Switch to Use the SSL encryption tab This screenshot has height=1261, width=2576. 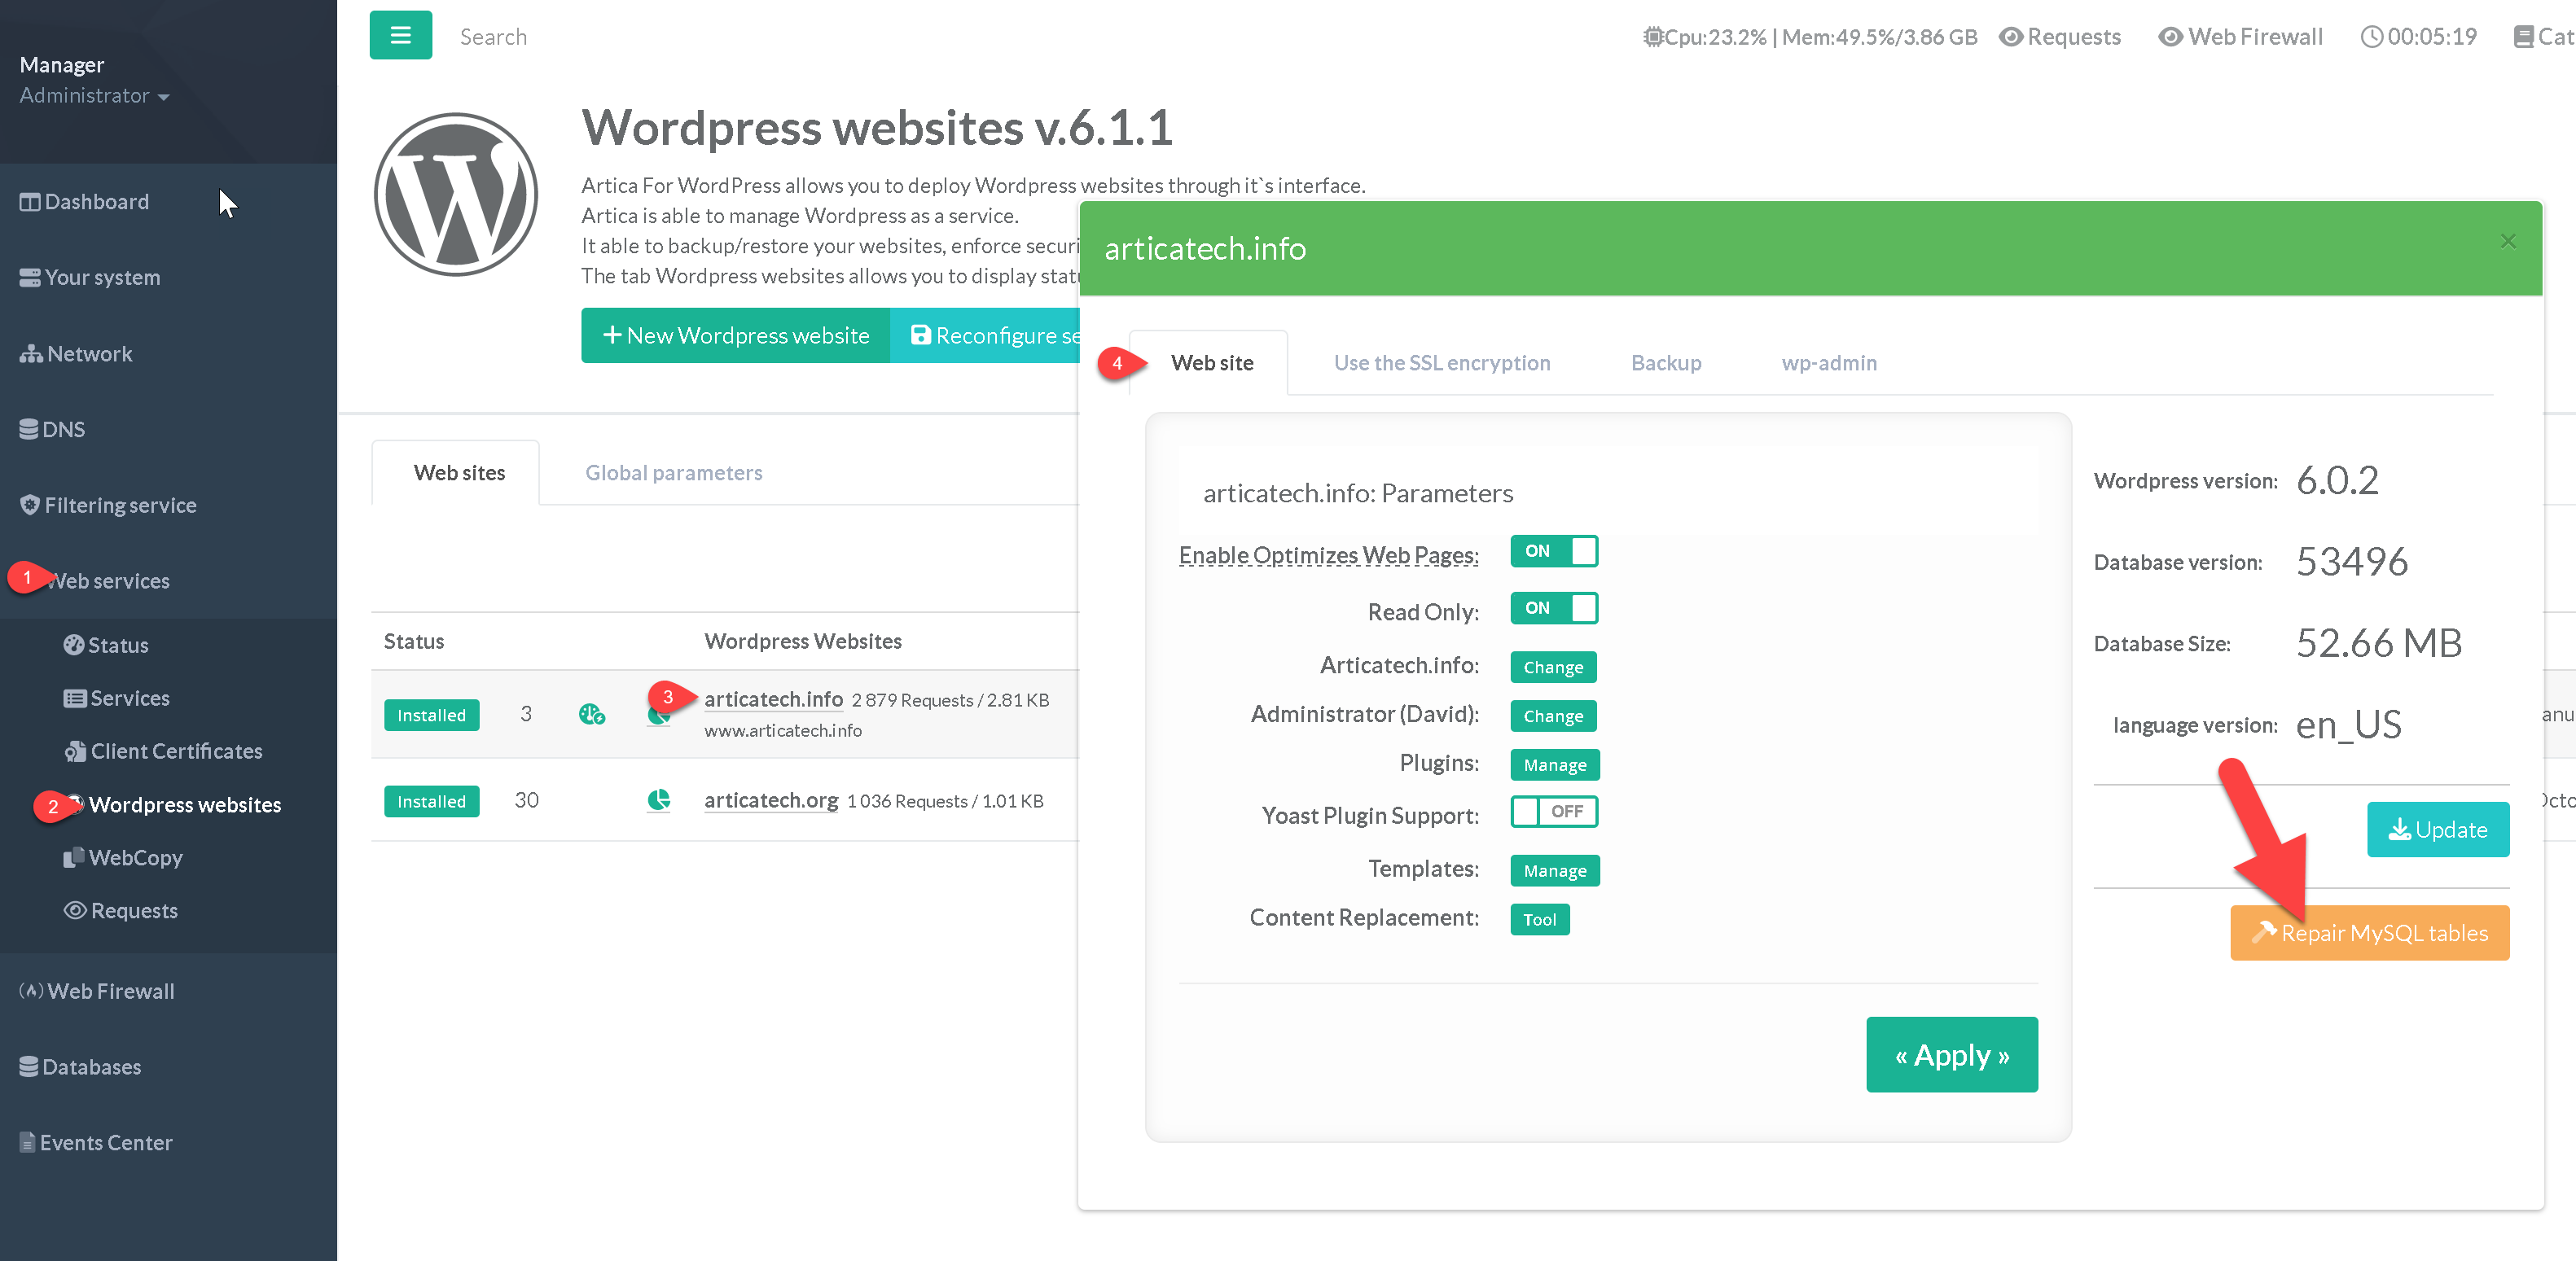point(1441,364)
